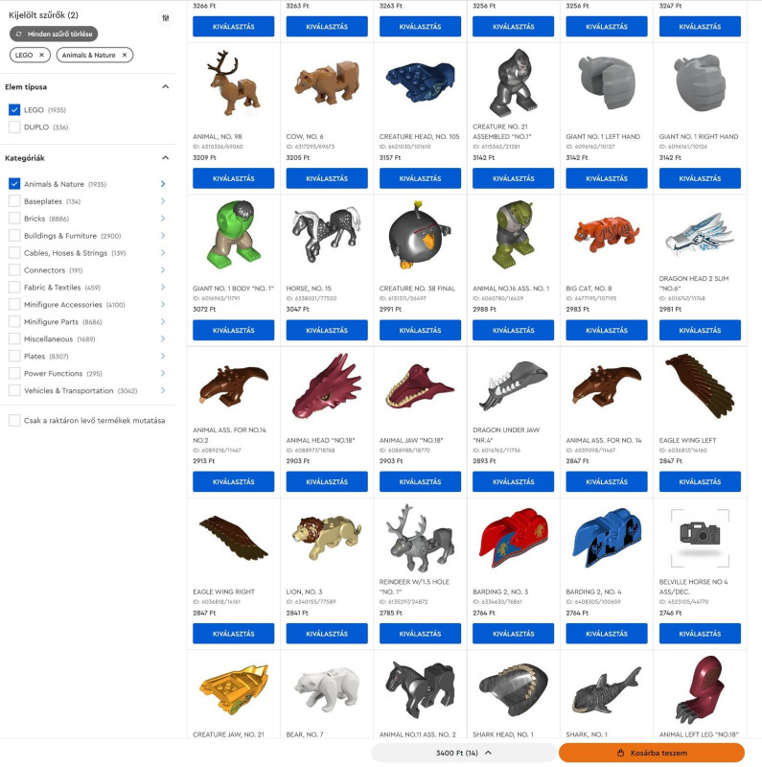Screen dimensions: 762x767
Task: Enable the DUPLO checkbox
Action: click(x=14, y=128)
